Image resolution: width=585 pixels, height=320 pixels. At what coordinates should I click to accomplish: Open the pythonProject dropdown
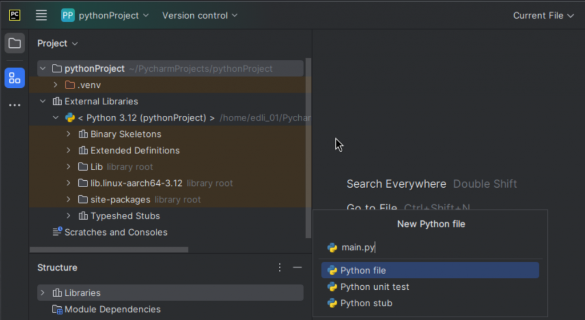[x=114, y=15]
